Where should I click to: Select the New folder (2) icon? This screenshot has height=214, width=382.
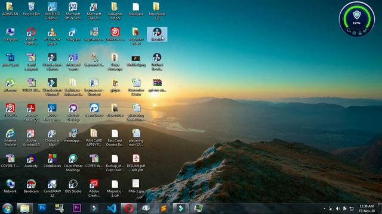point(157,11)
